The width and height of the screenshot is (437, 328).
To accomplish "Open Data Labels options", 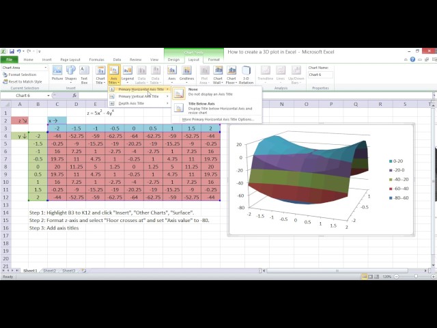I will click(x=141, y=74).
